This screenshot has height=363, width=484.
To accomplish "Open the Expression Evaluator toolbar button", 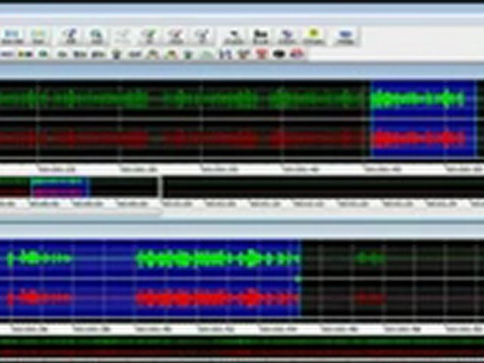I will [260, 37].
